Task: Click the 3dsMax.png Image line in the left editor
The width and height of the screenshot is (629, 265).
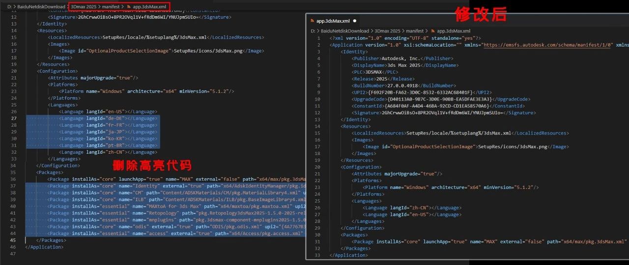Action: tap(161, 51)
